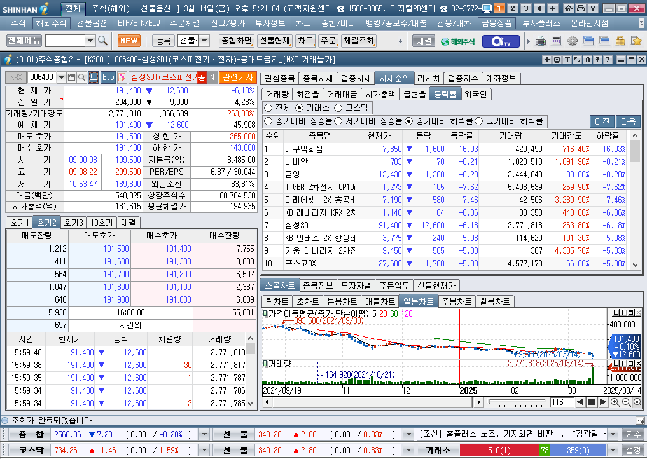Zoom out the chart with minus magnifier

[626, 402]
